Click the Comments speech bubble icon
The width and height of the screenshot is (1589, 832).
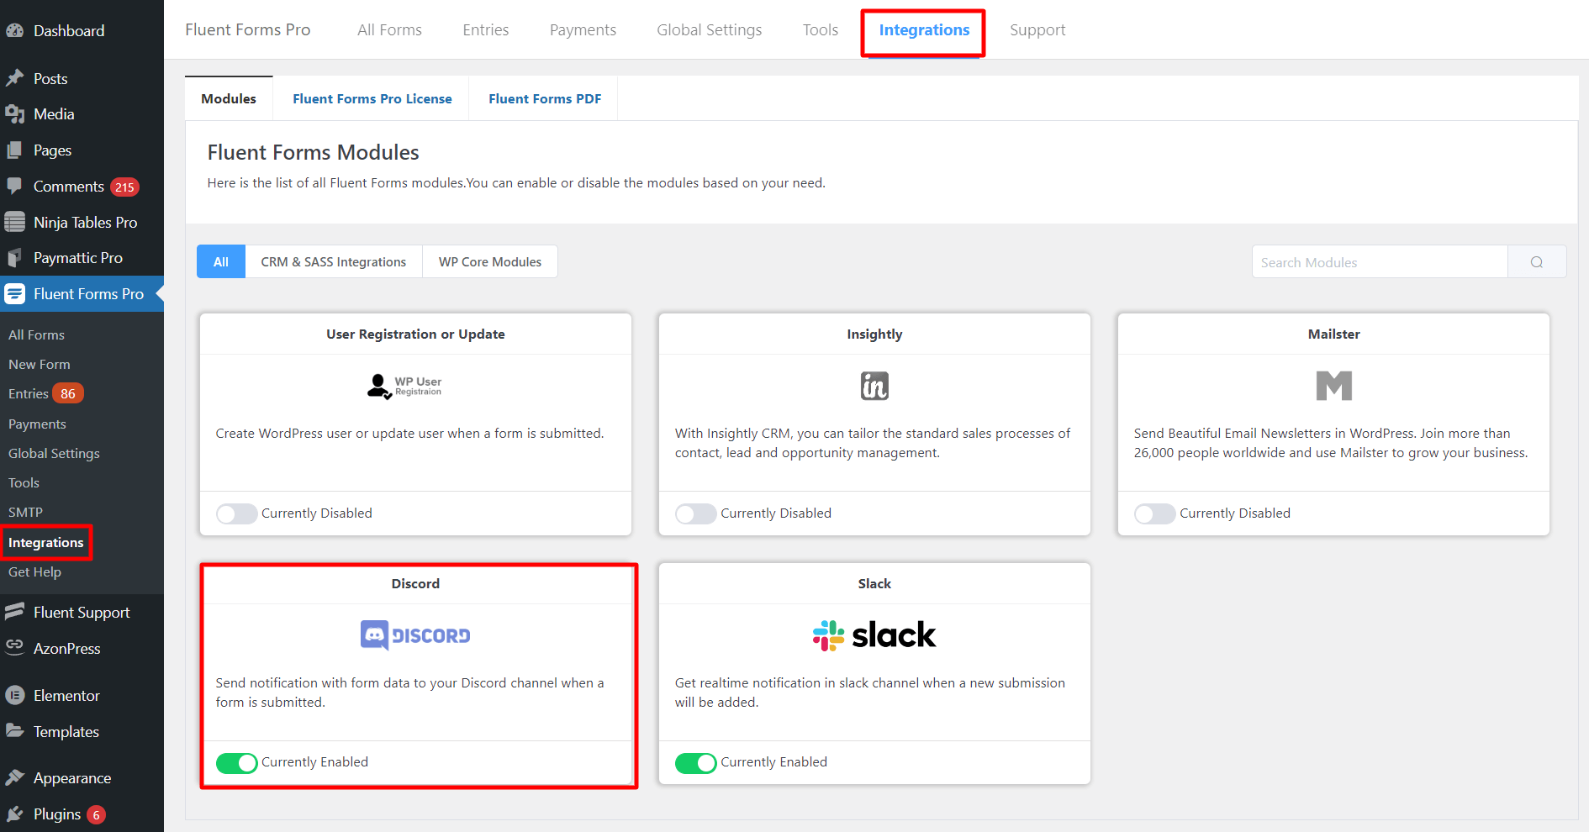click(14, 186)
